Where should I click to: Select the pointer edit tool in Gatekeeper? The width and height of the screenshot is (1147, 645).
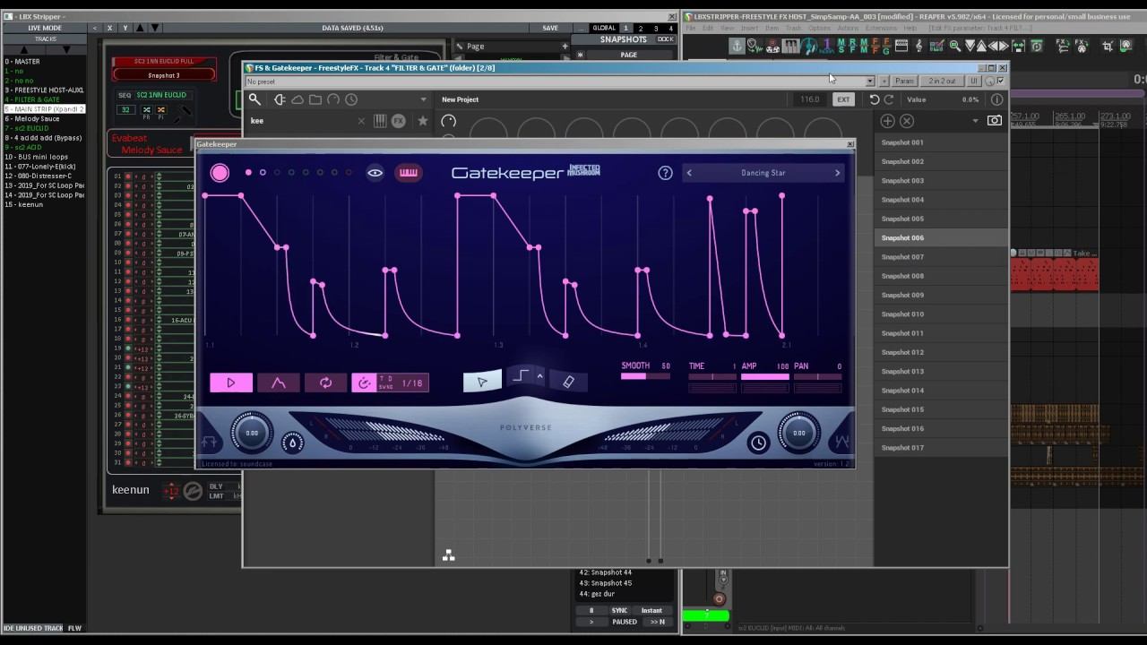[x=482, y=383]
